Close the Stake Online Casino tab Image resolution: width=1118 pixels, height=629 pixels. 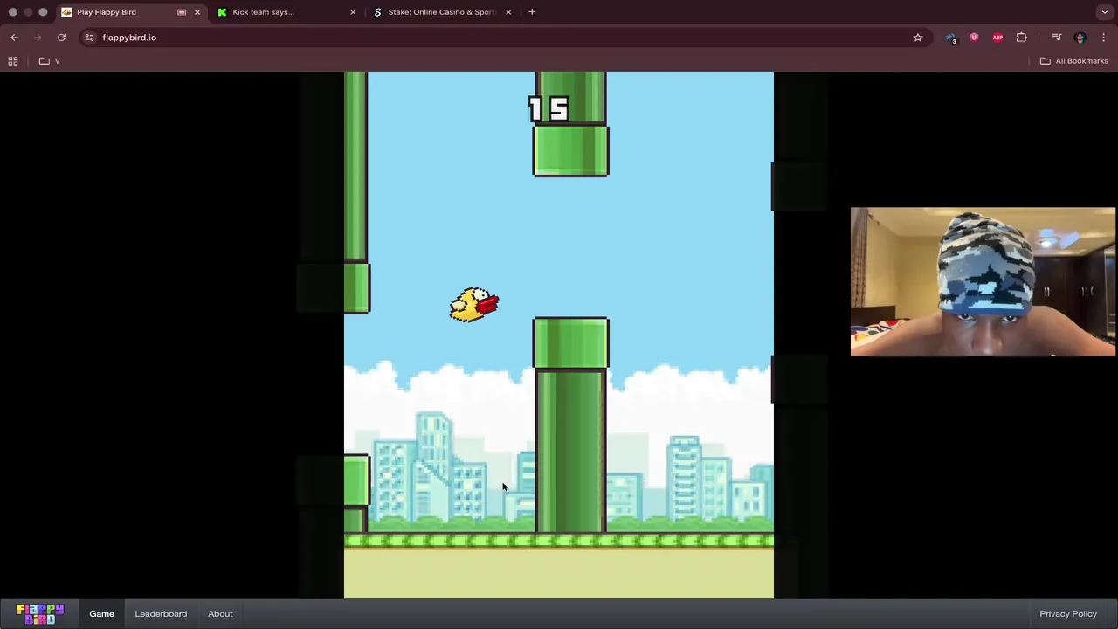pyautogui.click(x=507, y=12)
